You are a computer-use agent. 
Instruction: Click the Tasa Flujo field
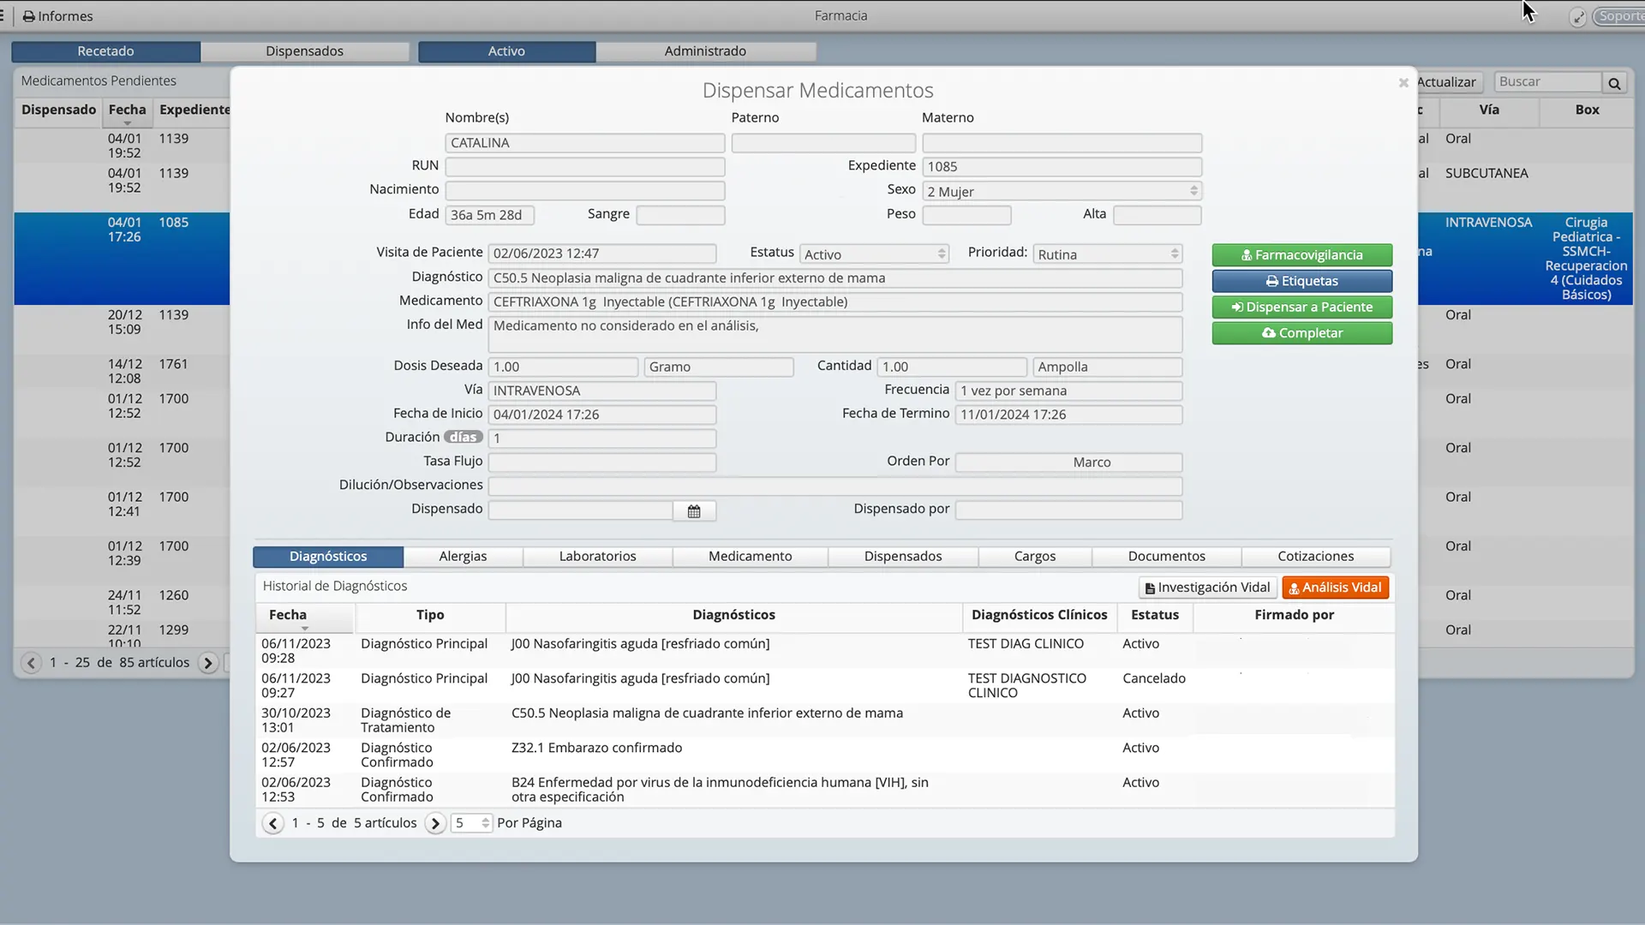(x=601, y=462)
